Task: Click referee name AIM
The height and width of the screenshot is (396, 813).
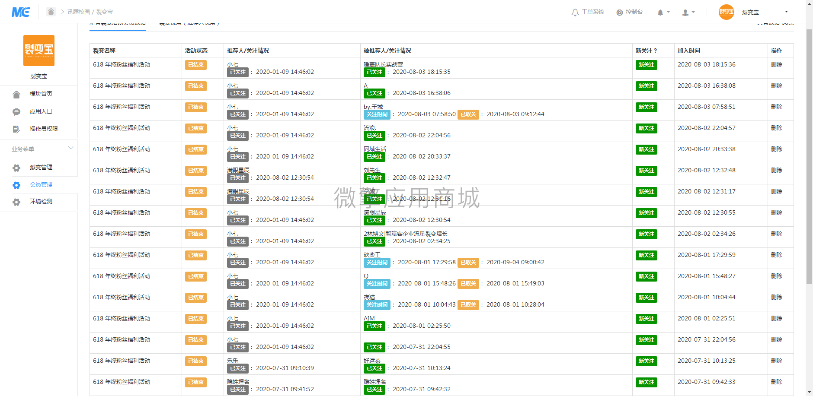Action: pos(369,318)
